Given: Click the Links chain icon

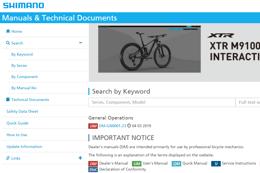Looking at the screenshot, I should click(x=8, y=158).
